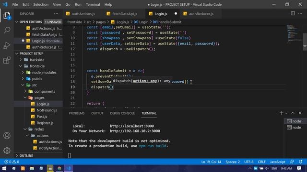Switch to the Problems panel tab
Image resolution: width=307 pixels, height=172 pixels.
(x=77, y=113)
